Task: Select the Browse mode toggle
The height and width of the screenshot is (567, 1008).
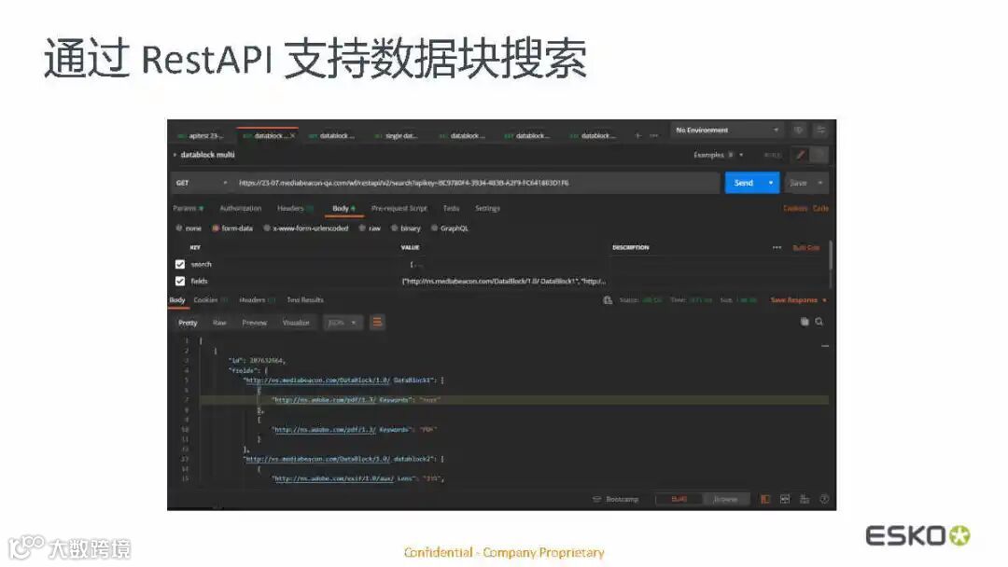Action: point(726,499)
